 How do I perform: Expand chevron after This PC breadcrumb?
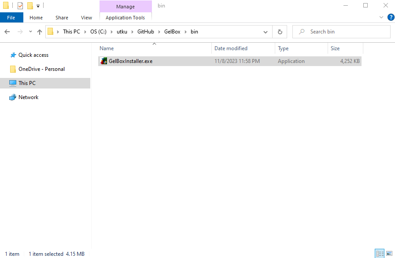pos(85,32)
